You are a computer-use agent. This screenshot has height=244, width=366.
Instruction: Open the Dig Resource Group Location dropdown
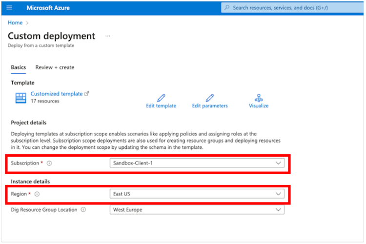[197, 210]
